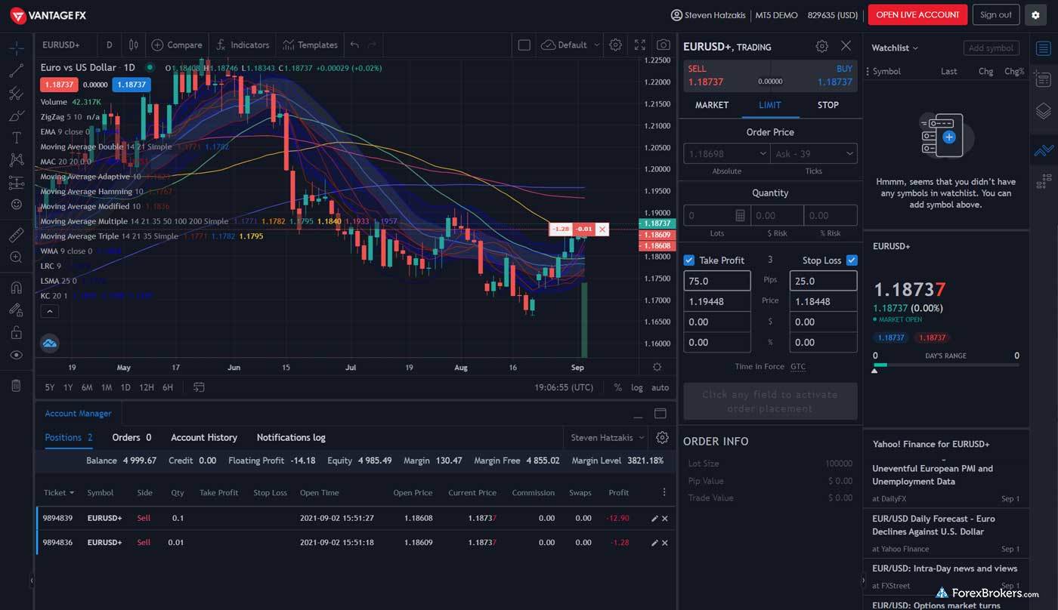Screen dimensions: 1058x610
Task: Take a chart snapshot with camera icon
Action: (663, 45)
